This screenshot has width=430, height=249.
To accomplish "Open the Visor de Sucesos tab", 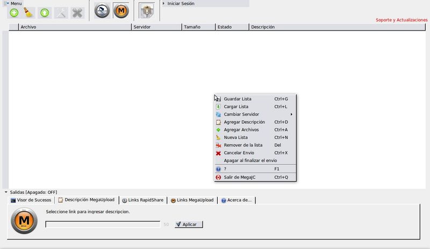I will [x=31, y=200].
